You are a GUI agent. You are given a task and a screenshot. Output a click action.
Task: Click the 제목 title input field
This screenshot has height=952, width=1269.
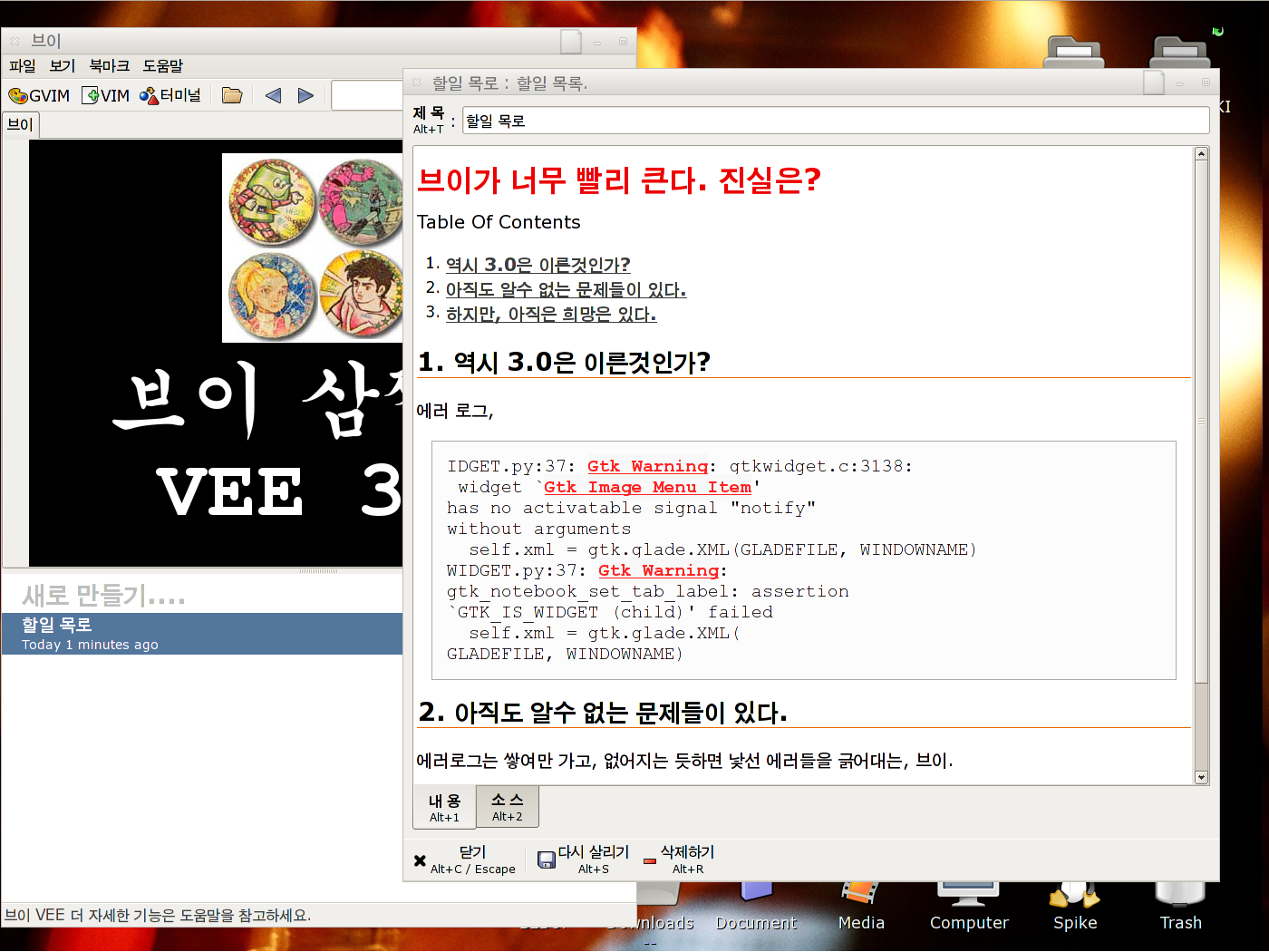(x=834, y=121)
